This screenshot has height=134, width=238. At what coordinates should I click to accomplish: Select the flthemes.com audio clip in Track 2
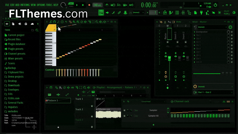click(108, 113)
